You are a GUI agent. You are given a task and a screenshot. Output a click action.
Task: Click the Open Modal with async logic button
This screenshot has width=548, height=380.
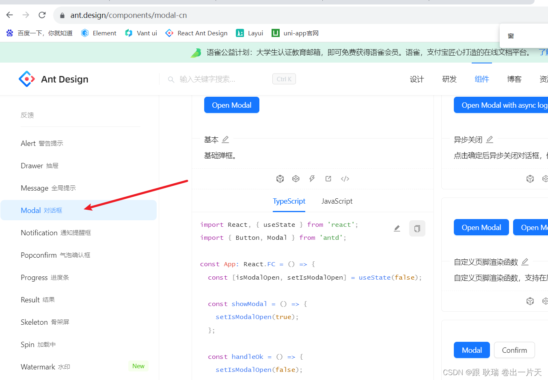coord(501,105)
